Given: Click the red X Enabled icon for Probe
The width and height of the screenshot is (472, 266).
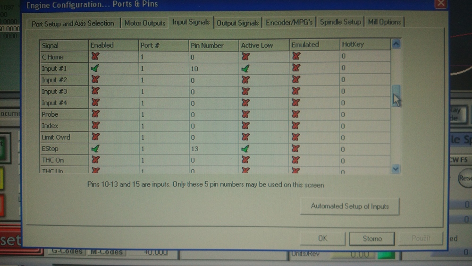Looking at the screenshot, I should coord(95,114).
